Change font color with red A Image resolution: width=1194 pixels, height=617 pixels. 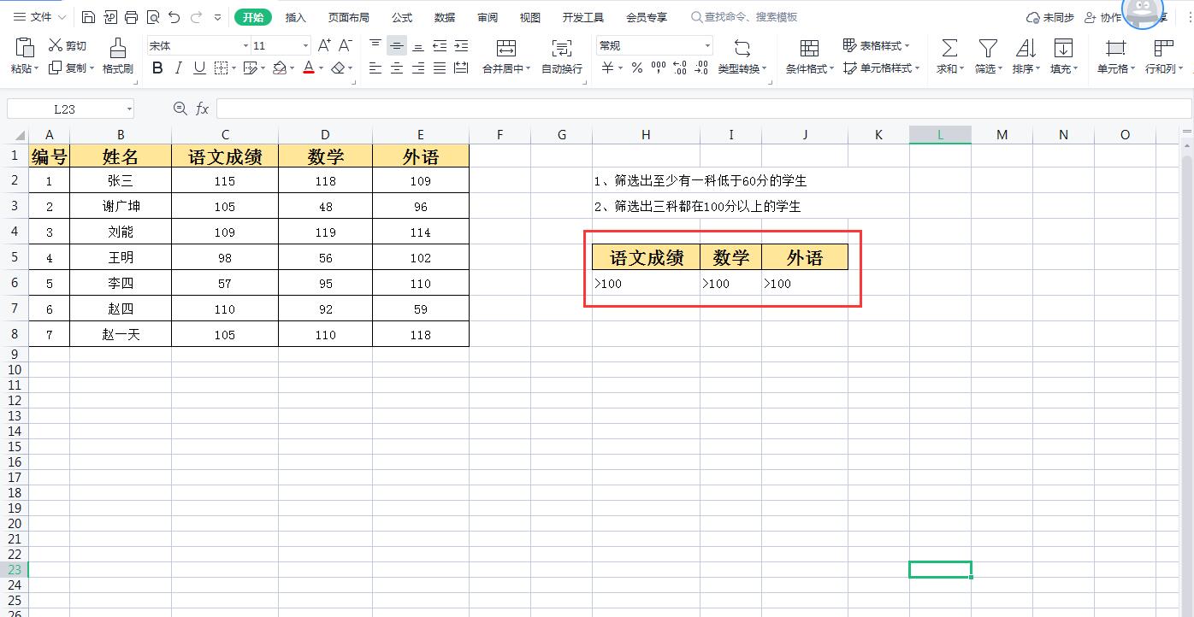tap(308, 68)
